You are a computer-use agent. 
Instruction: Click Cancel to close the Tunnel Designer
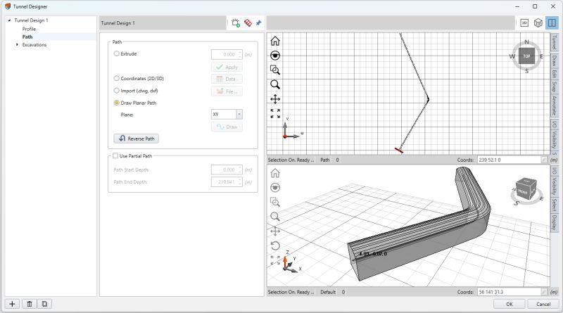coord(543,304)
